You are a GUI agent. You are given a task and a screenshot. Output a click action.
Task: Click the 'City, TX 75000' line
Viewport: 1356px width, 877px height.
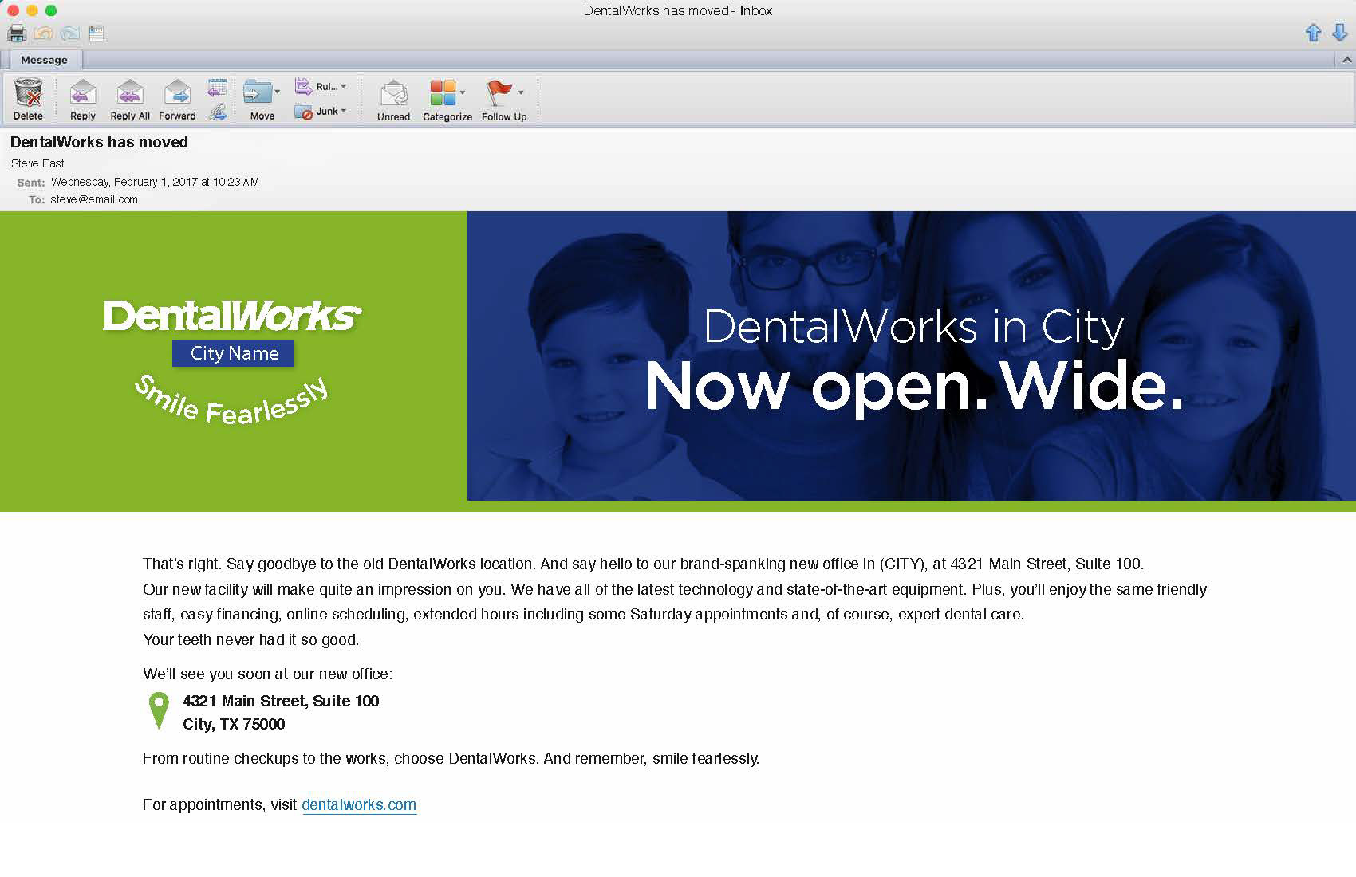[234, 724]
